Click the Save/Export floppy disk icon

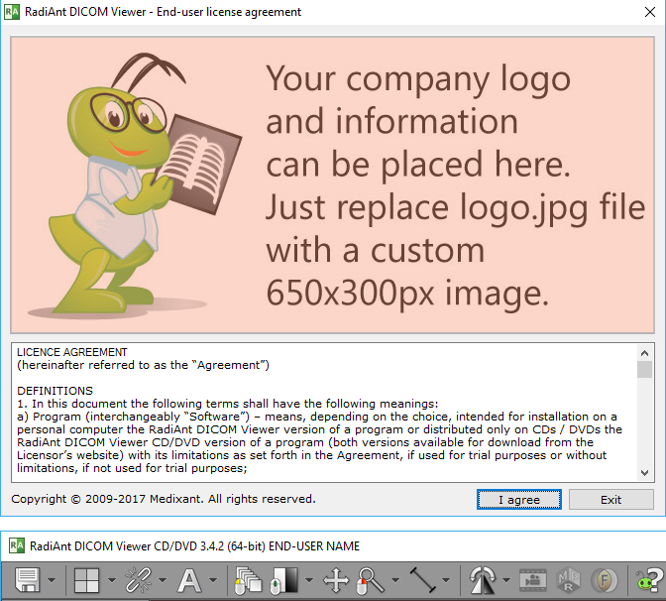pos(27,580)
